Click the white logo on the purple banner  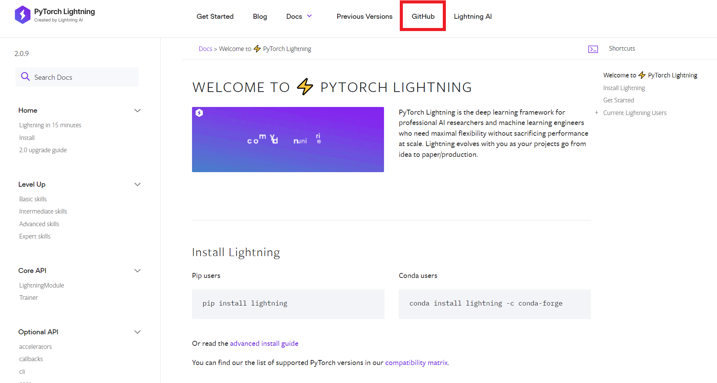[199, 113]
